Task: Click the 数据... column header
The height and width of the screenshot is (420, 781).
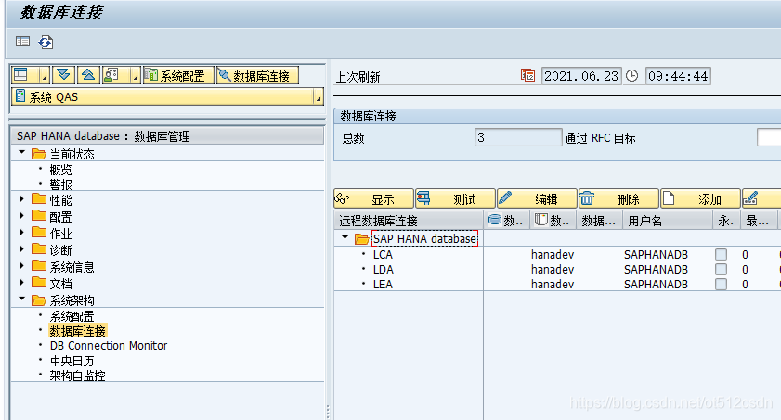Action: [599, 221]
